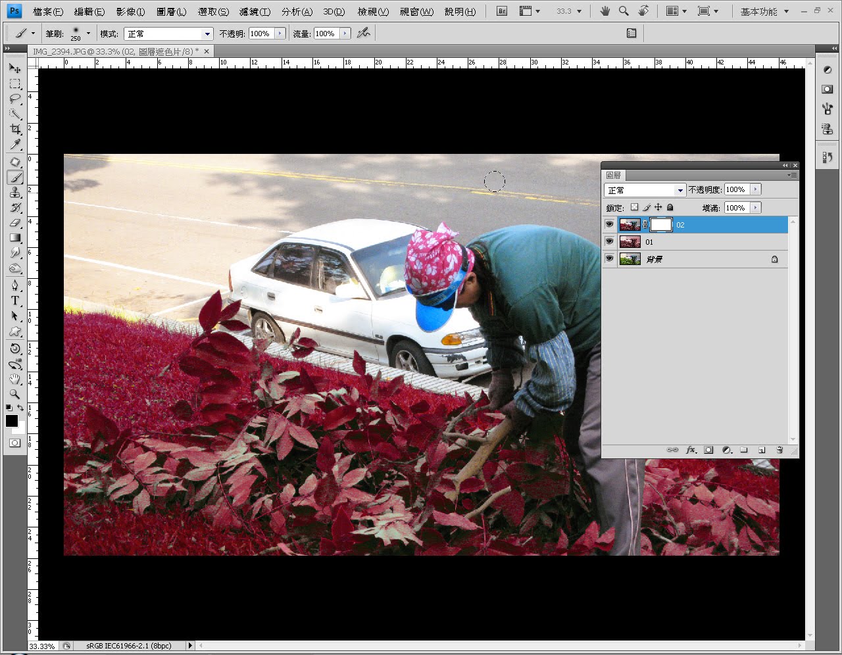
Task: Open layer blend mode 正常 dropdown
Action: 645,190
